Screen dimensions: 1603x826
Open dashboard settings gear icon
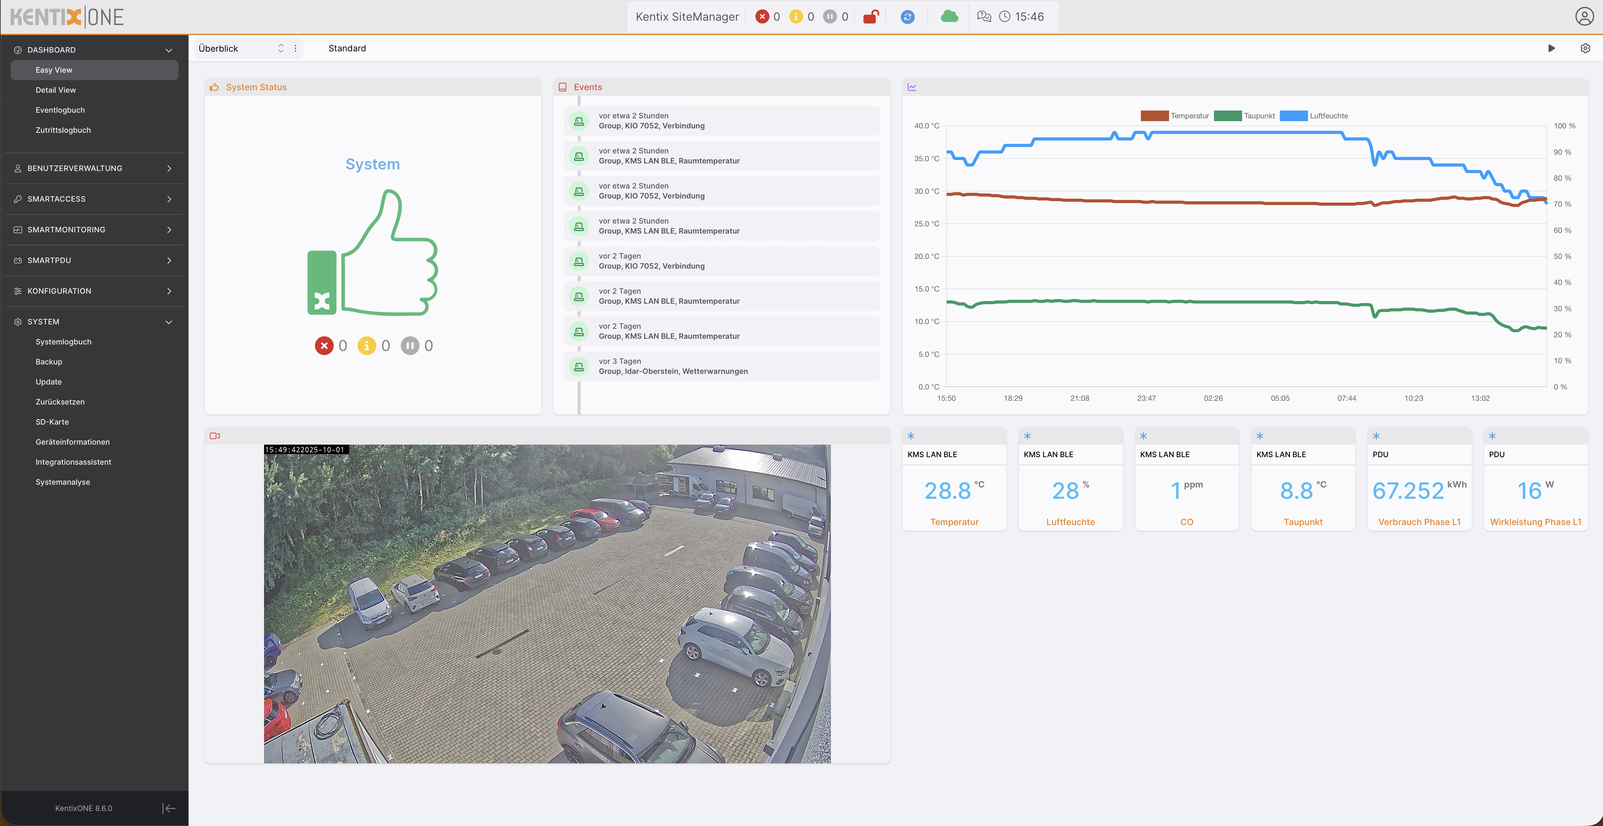pos(1585,49)
